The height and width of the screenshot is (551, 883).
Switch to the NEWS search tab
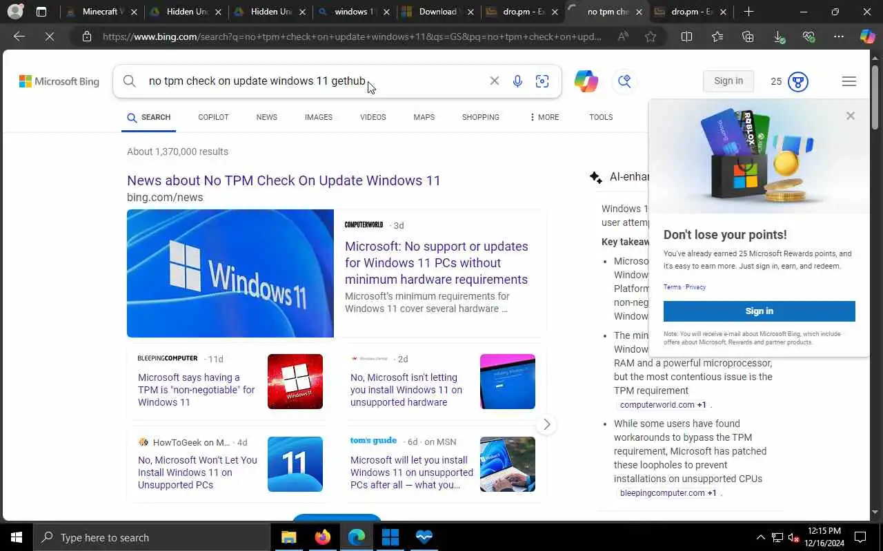[267, 117]
